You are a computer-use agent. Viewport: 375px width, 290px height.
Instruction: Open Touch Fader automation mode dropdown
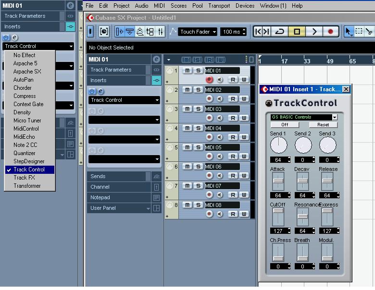point(198,32)
